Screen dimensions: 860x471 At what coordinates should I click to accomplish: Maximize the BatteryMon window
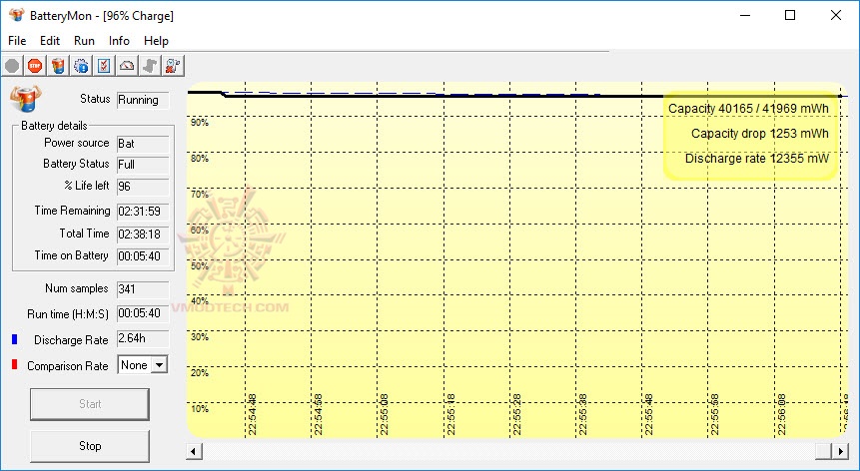pos(790,15)
